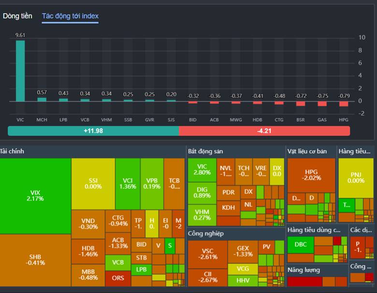Select the green VCB treemap tile
377x293 pixels.
pyautogui.click(x=118, y=263)
